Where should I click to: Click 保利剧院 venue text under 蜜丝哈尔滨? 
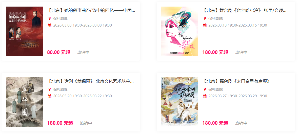(215, 18)
